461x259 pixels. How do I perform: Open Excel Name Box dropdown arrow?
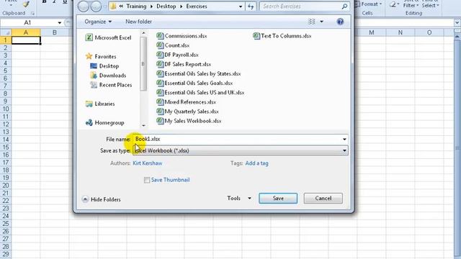tap(59, 22)
